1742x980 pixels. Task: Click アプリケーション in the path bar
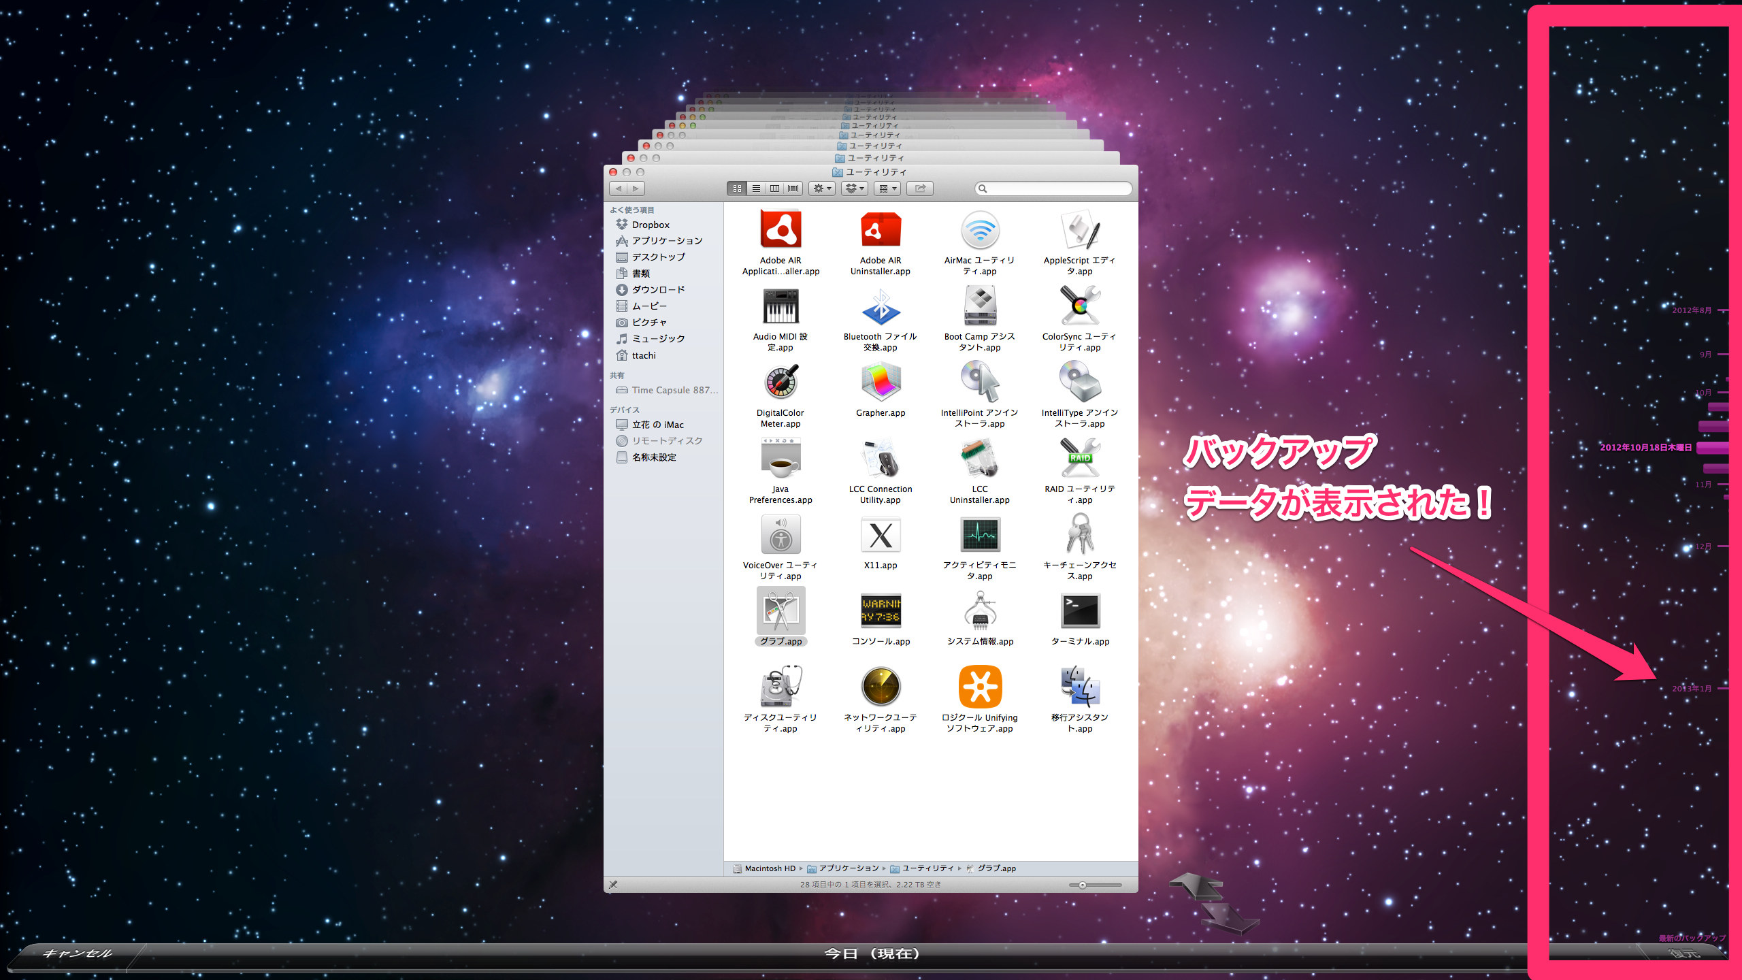pyautogui.click(x=848, y=868)
